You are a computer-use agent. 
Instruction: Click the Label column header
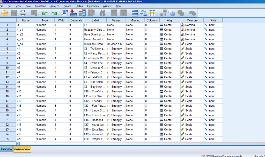click(x=95, y=20)
